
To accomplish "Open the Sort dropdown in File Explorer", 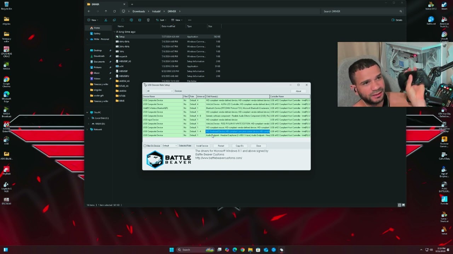I will click(161, 20).
